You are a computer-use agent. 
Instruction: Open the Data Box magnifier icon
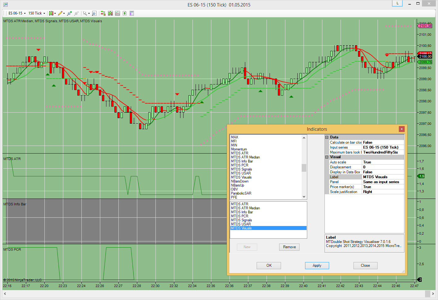coord(94,13)
